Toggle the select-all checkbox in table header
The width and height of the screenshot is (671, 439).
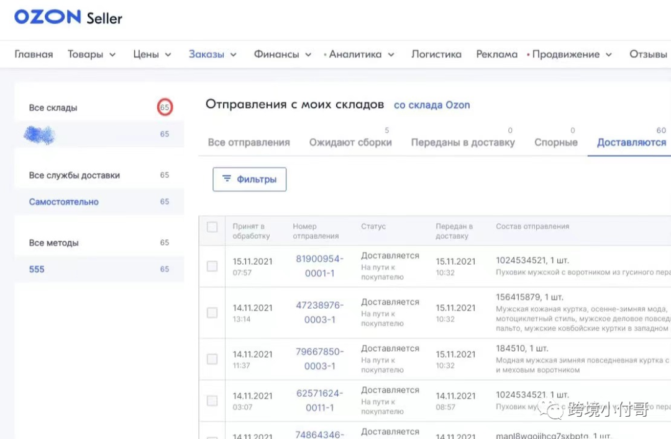point(212,227)
